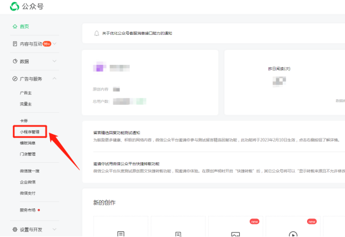The height and width of the screenshot is (237, 345).
Task: Click the notification bell icon
Action: [97, 33]
